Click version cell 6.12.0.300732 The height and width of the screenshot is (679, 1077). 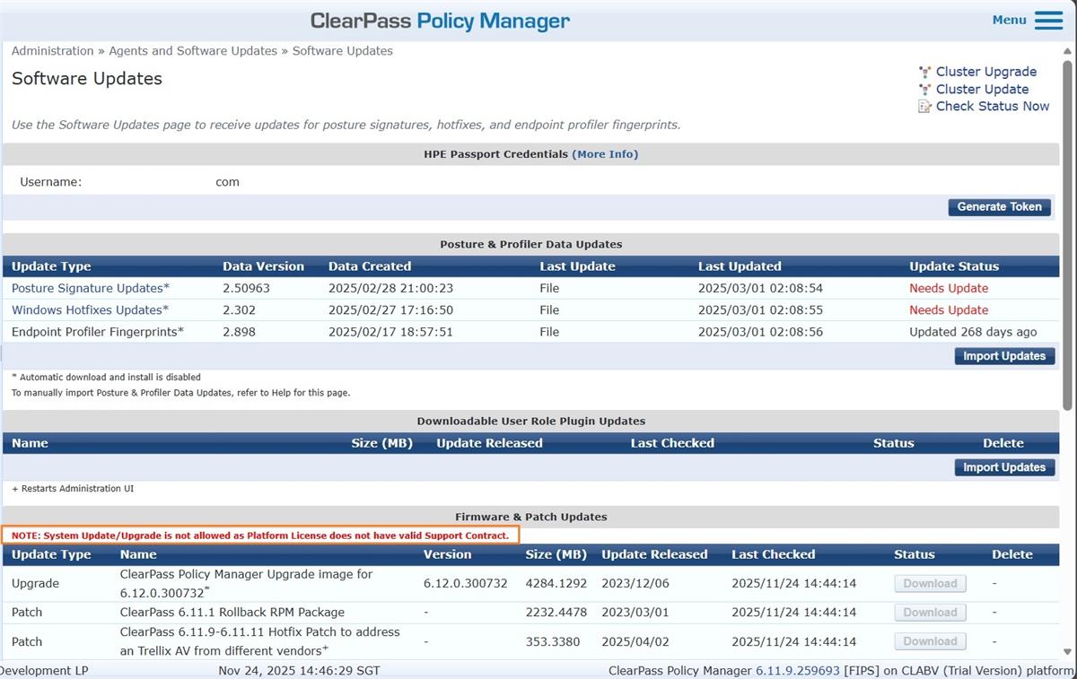tap(466, 583)
